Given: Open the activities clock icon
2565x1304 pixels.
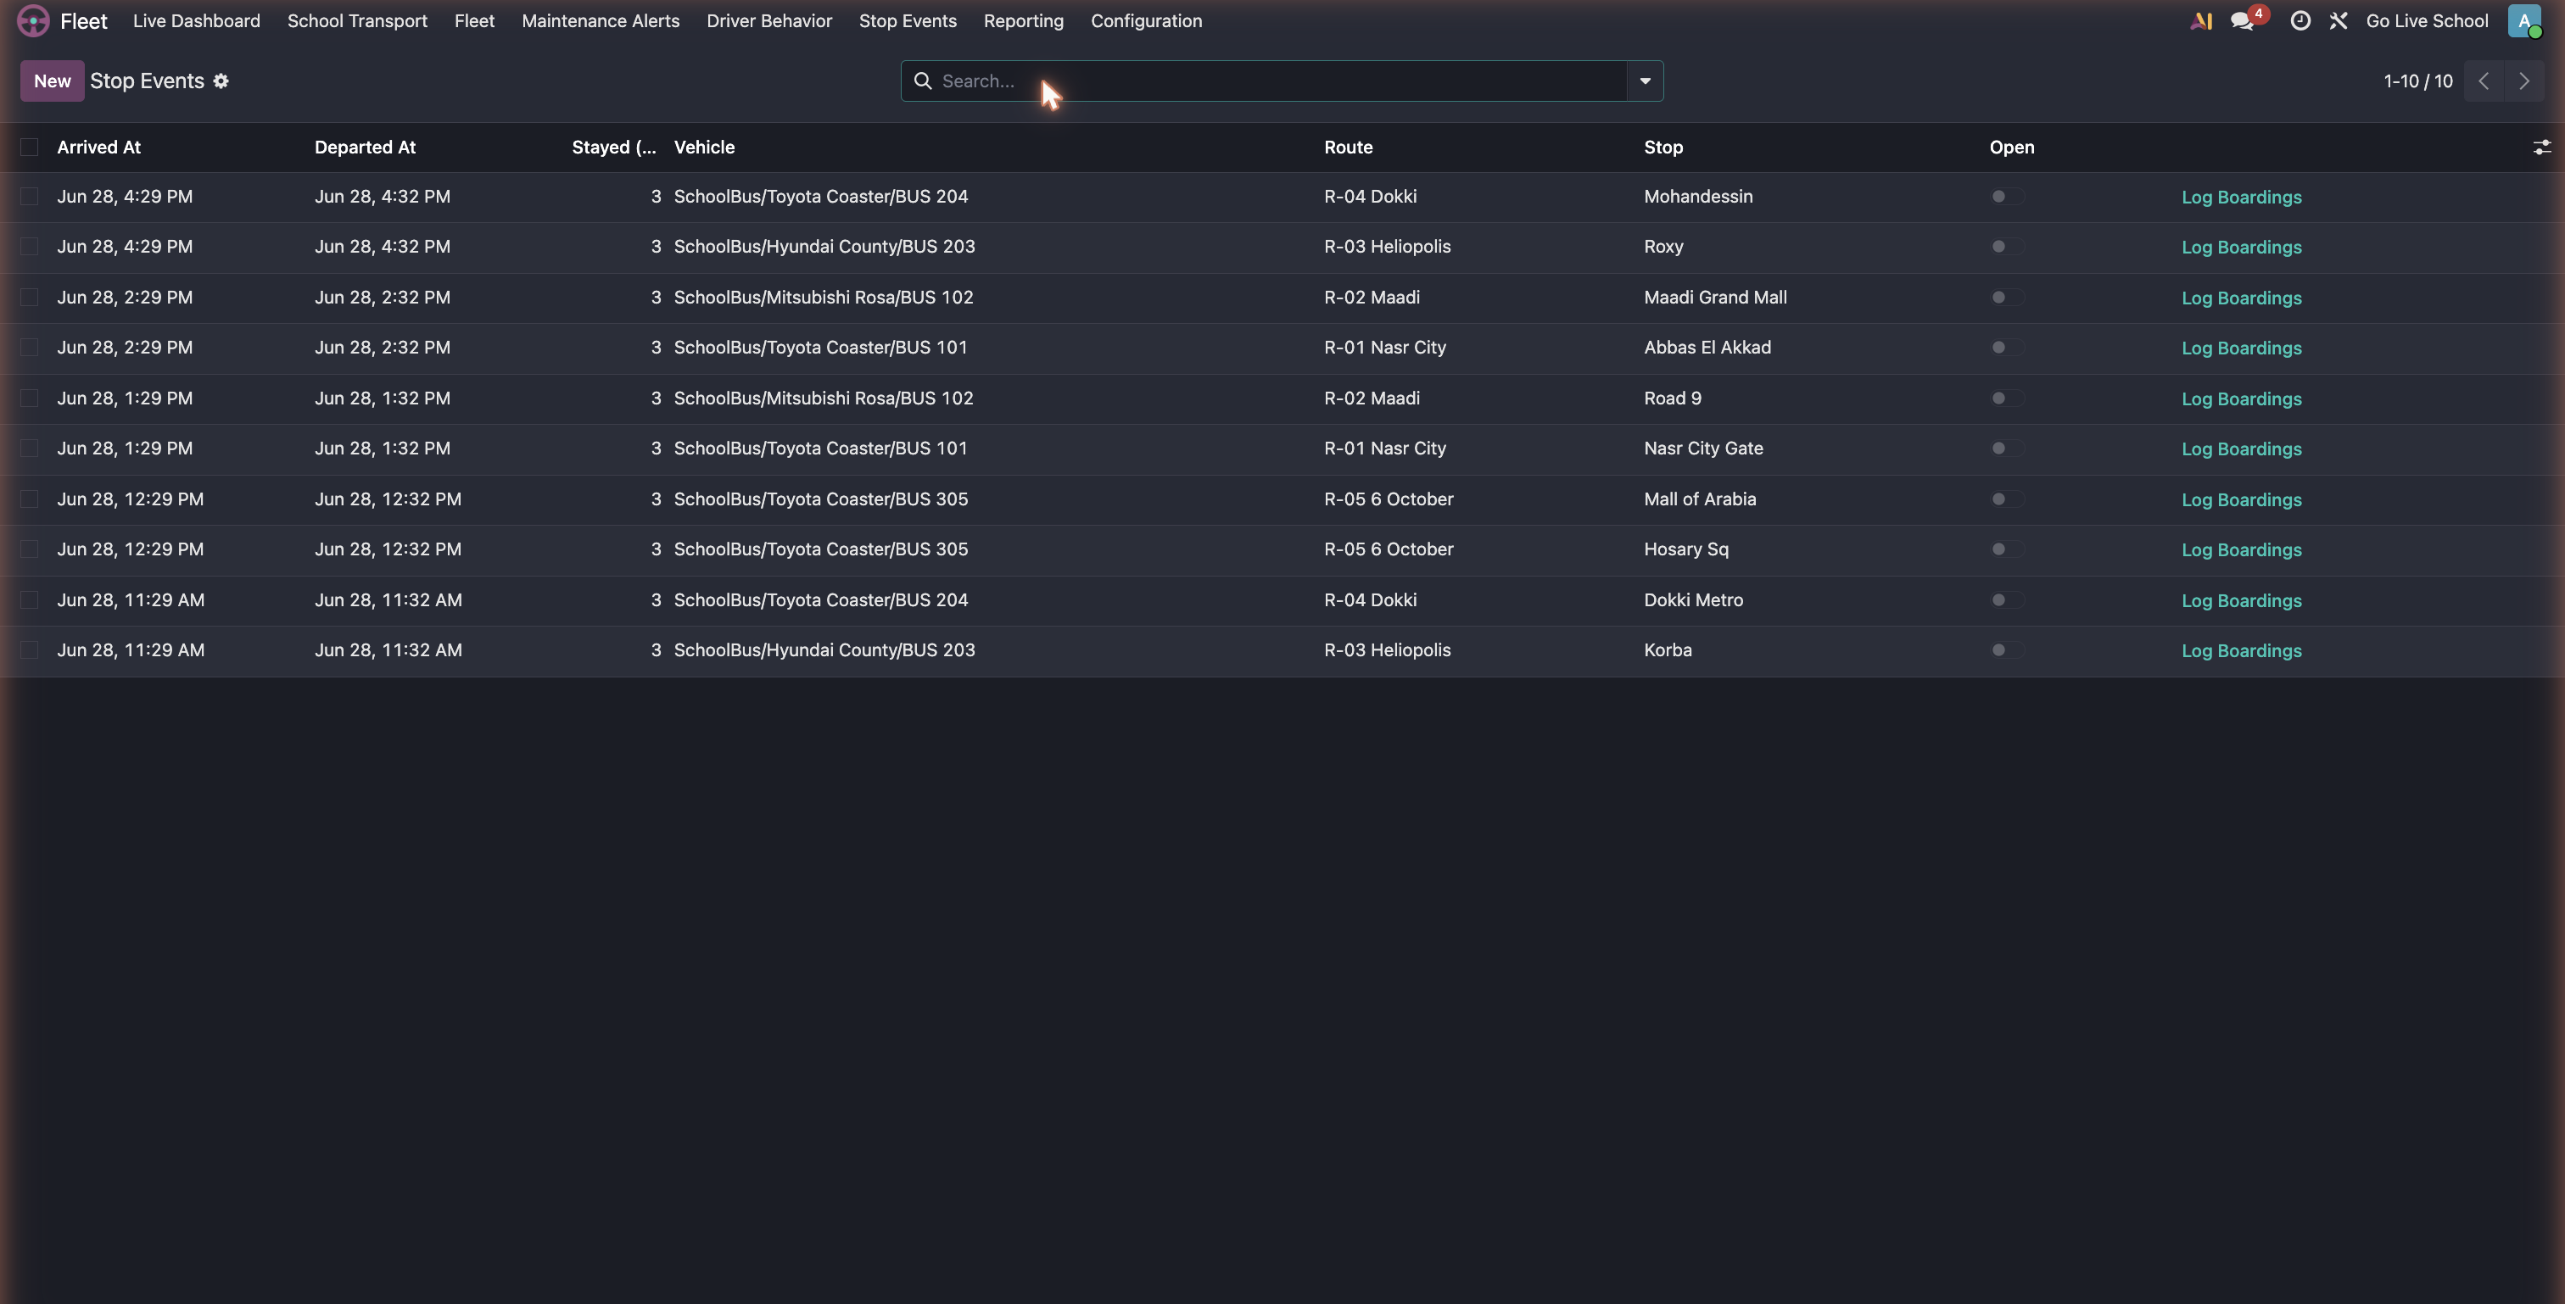Looking at the screenshot, I should (2300, 21).
